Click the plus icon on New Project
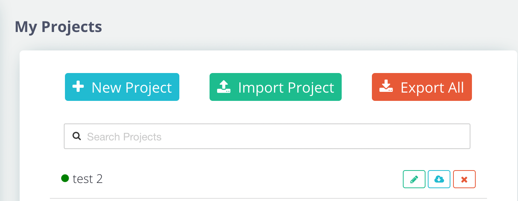This screenshot has height=201, width=518. pyautogui.click(x=78, y=87)
